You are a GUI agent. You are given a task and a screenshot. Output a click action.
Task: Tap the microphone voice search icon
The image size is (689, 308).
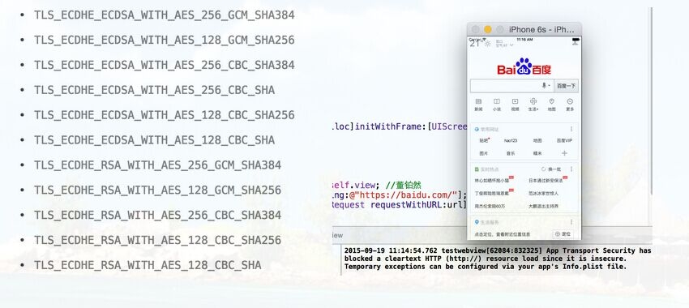pyautogui.click(x=544, y=86)
